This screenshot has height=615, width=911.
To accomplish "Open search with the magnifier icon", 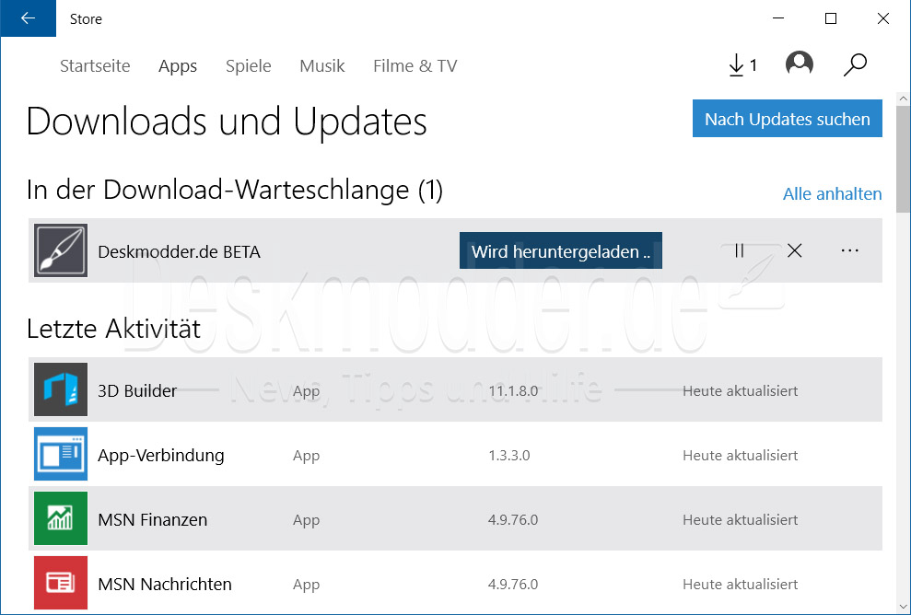I will pos(855,64).
